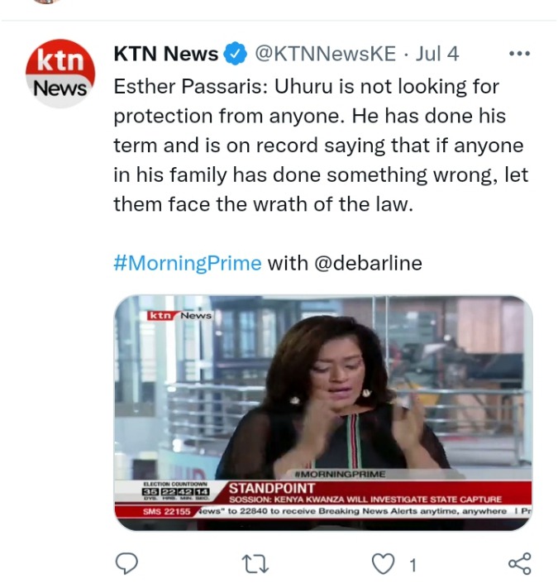Click the election countdown timer overlay
This screenshot has height=588, width=558.
coord(175,491)
